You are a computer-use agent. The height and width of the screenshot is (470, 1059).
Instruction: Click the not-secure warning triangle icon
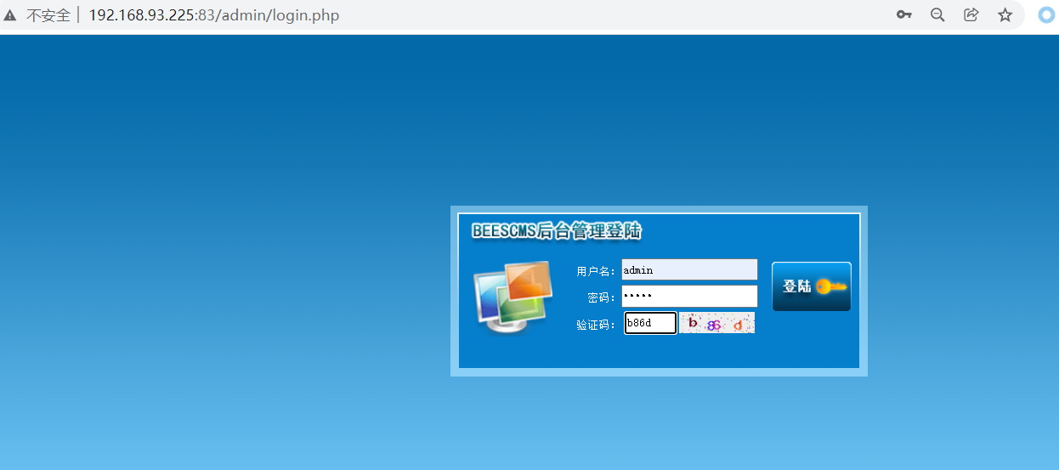click(x=10, y=15)
